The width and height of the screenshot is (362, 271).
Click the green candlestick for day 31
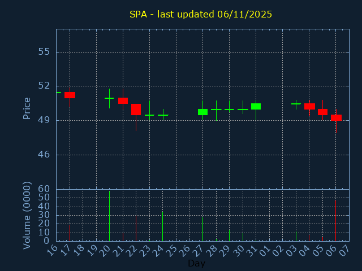pyautogui.click(x=256, y=106)
